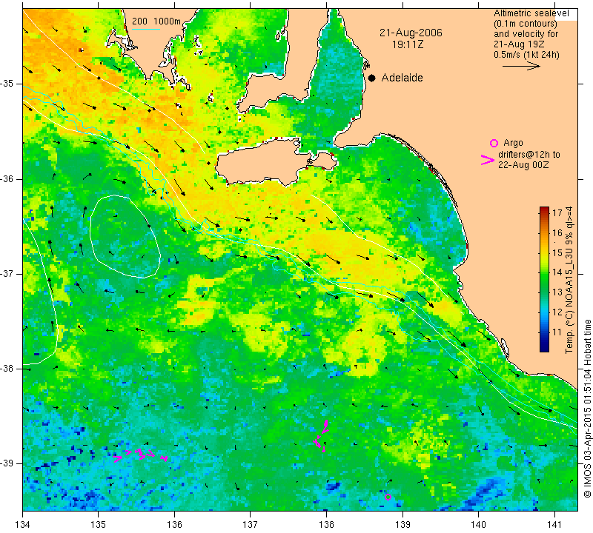Viewport: 593px width, 533px height.
Task: Click the '0.5m/s (1kt 24h)' legend text
Action: pos(526,55)
